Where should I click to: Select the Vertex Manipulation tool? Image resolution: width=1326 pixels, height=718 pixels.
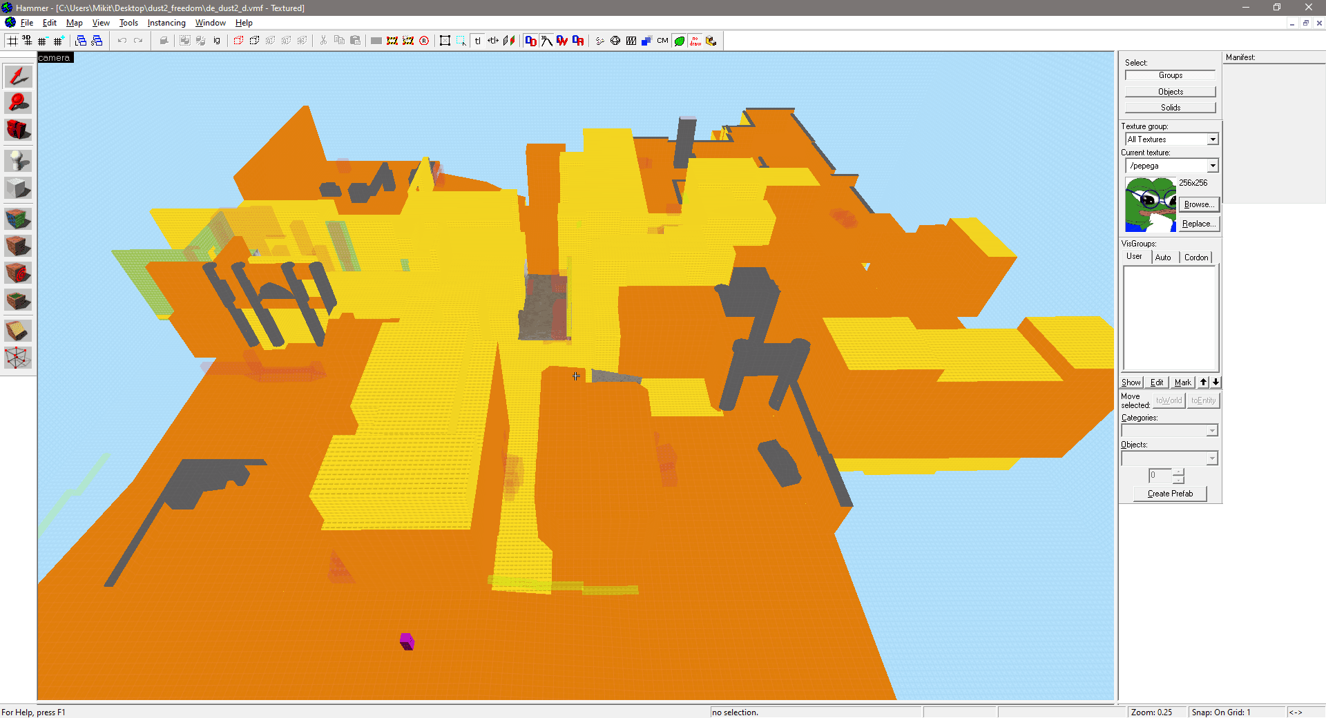18,358
